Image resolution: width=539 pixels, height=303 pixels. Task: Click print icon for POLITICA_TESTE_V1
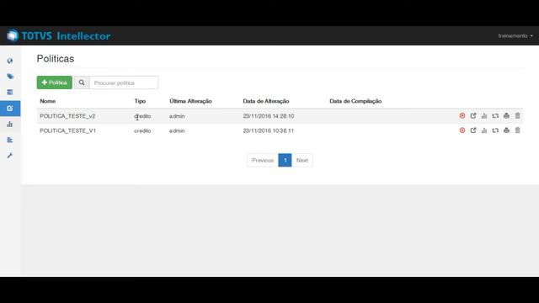click(x=506, y=130)
